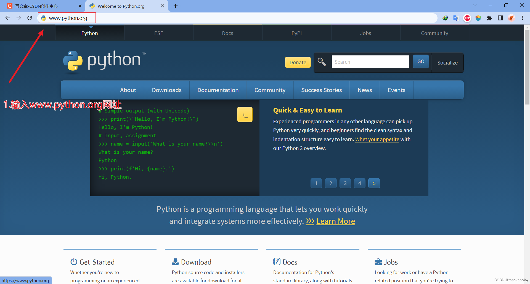The height and width of the screenshot is (284, 530).
Task: Open the Events main menu
Action: (x=396, y=90)
